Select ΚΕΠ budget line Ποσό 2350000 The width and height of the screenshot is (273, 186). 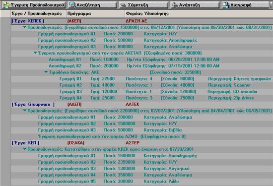(x=142, y=162)
